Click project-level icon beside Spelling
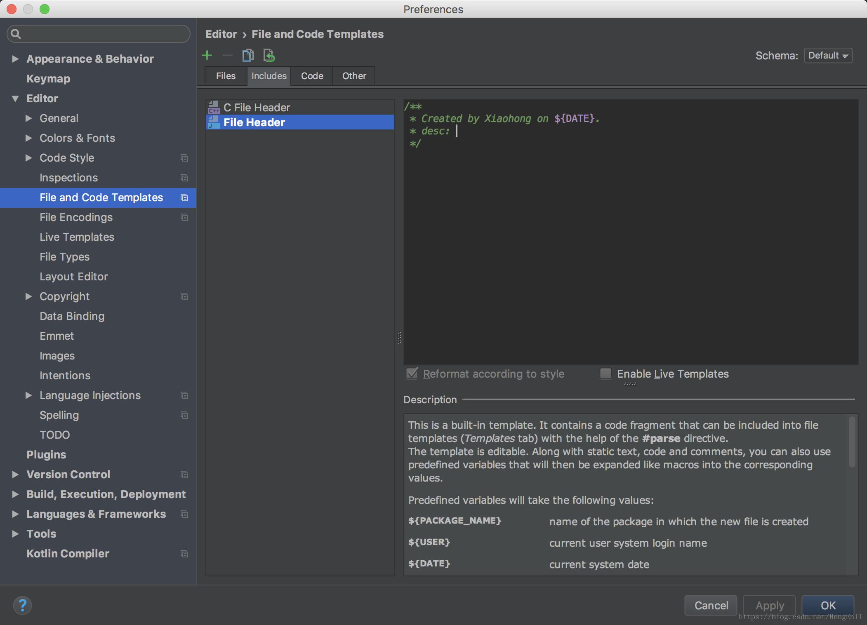The width and height of the screenshot is (867, 625). [184, 415]
